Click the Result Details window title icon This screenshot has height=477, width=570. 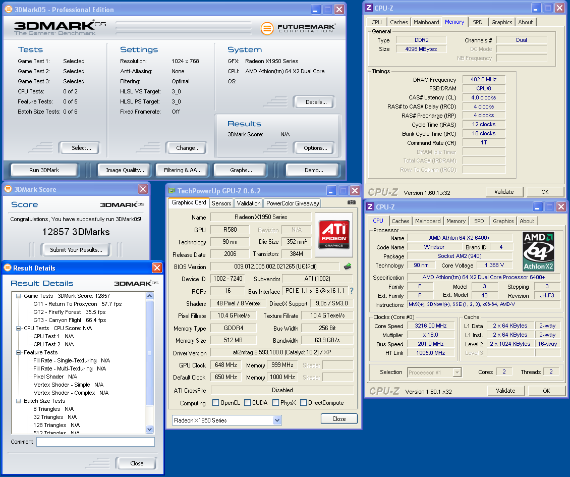tap(7, 268)
